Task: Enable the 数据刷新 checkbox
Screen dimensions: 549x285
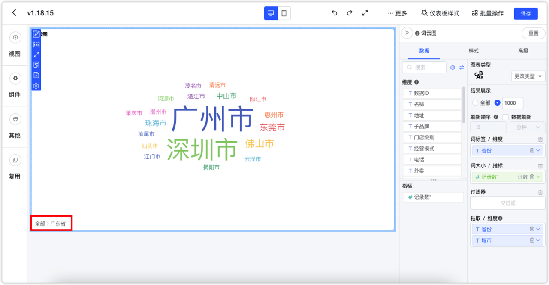Action: pyautogui.click(x=505, y=117)
